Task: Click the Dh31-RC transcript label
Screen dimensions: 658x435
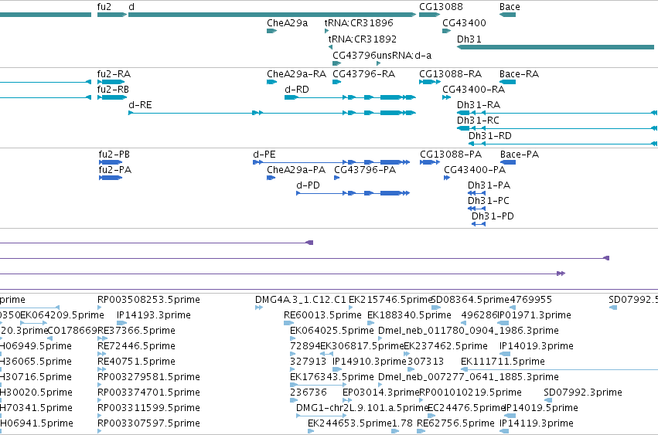Action: [x=478, y=121]
